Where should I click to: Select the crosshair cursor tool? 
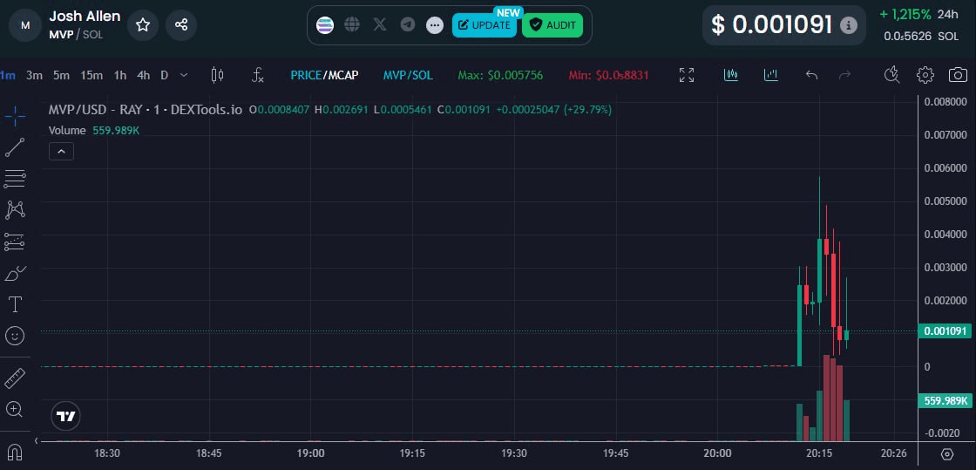pyautogui.click(x=15, y=116)
